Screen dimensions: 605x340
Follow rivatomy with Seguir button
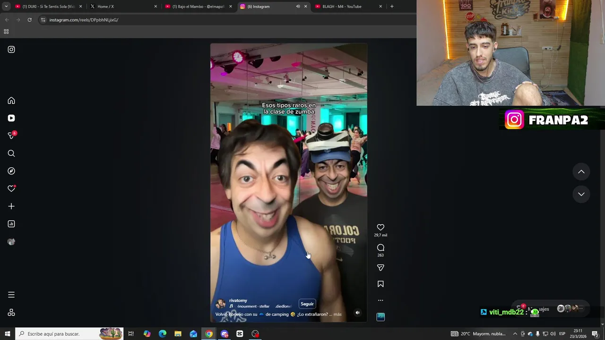click(307, 304)
